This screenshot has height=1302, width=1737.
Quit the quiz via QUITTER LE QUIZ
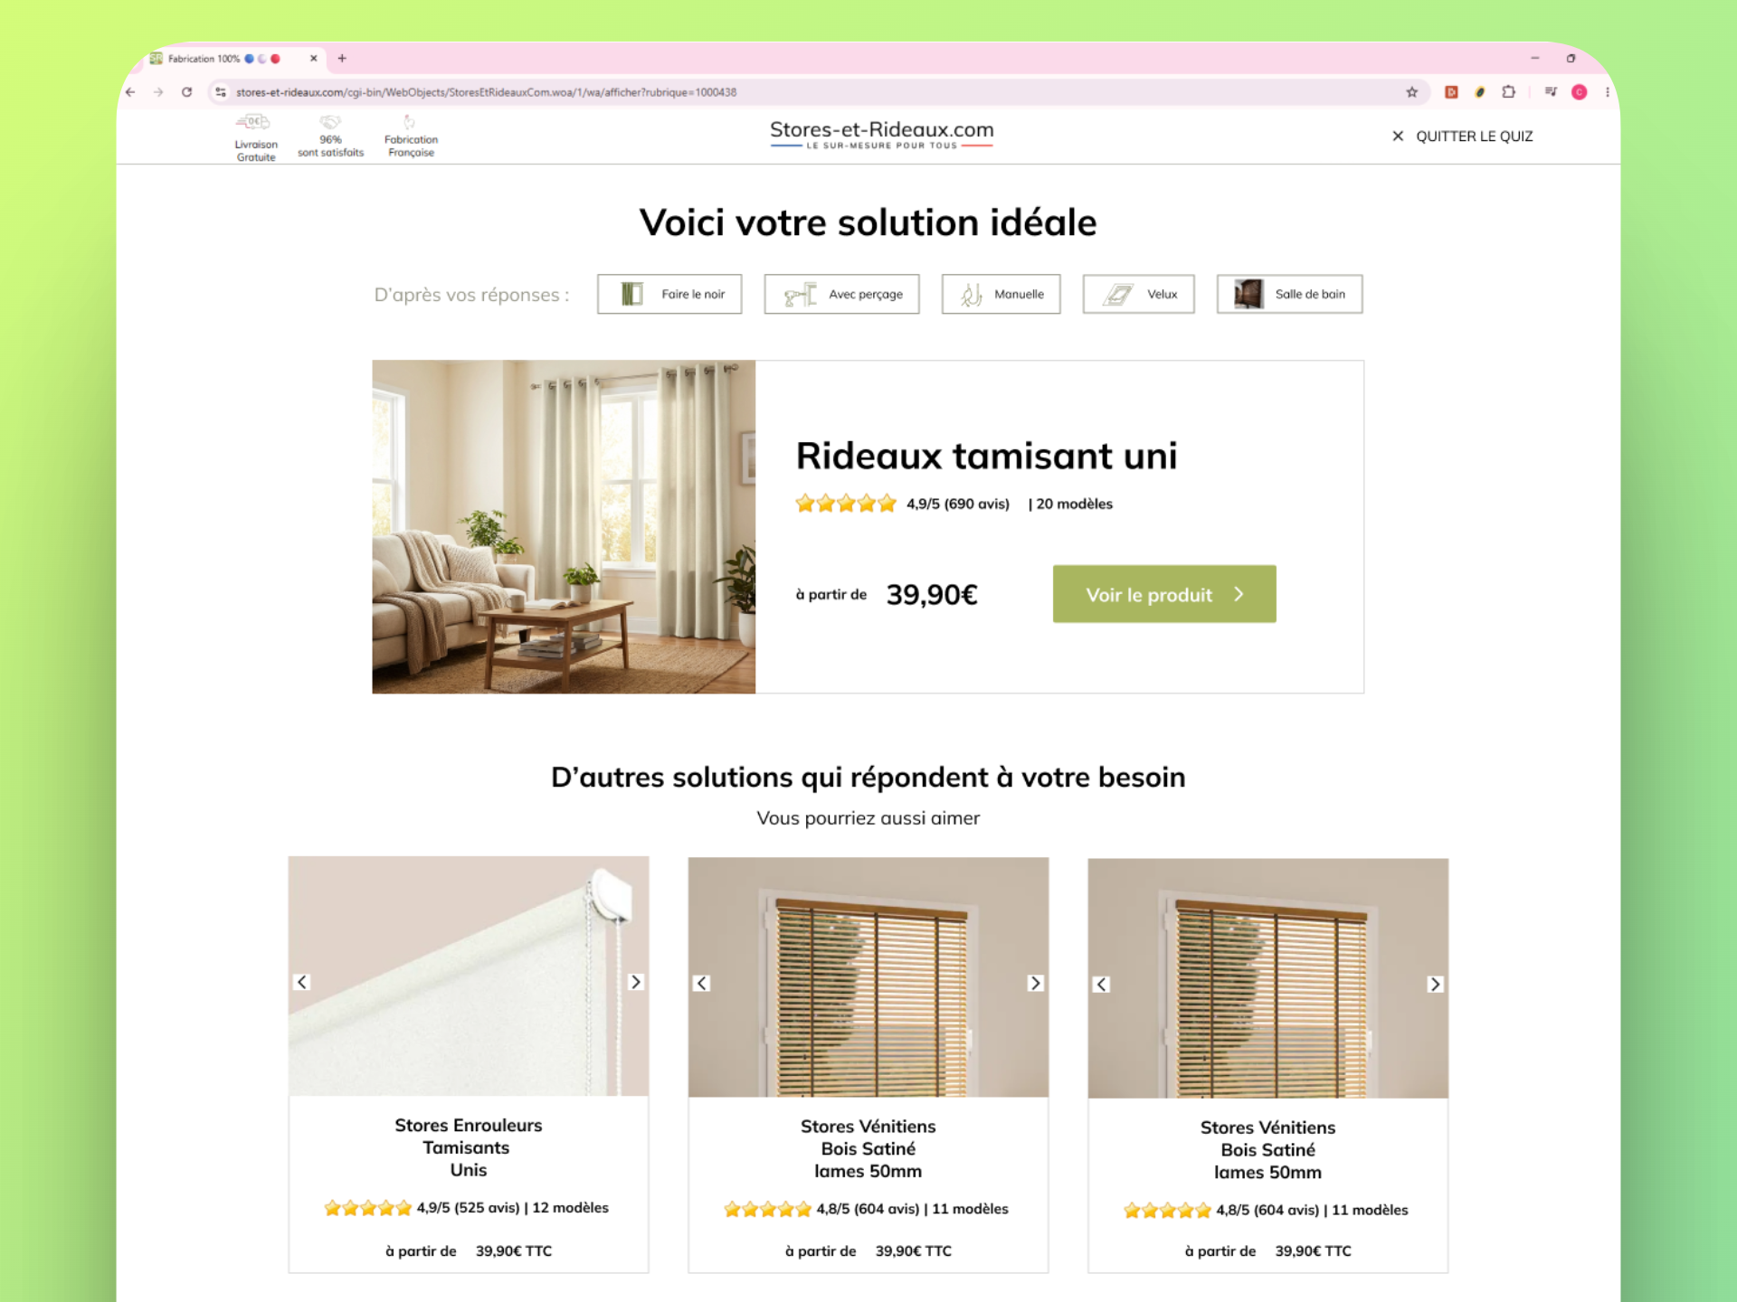coord(1462,137)
